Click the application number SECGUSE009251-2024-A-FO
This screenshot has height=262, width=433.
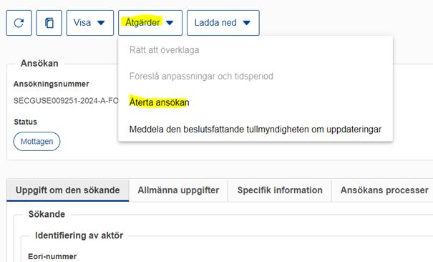(66, 101)
